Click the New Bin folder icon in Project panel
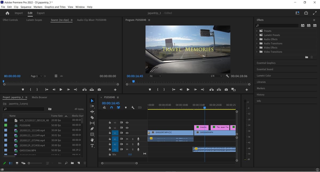This screenshot has width=320, height=172. tap(72, 163)
